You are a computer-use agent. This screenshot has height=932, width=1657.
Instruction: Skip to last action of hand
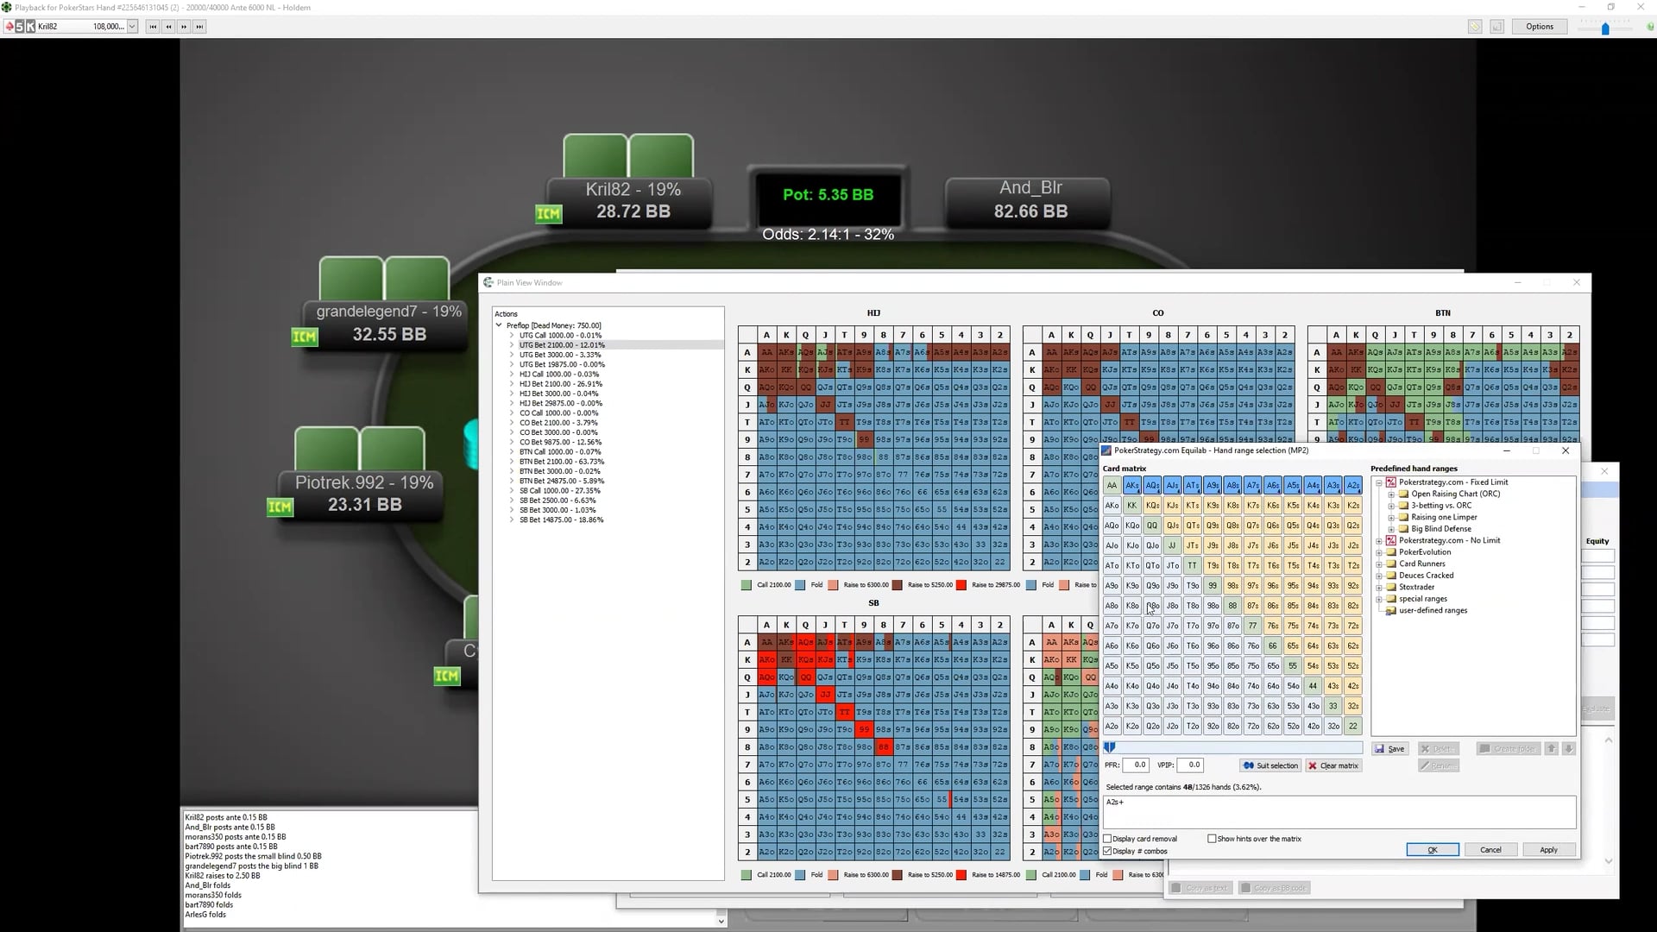tap(199, 27)
